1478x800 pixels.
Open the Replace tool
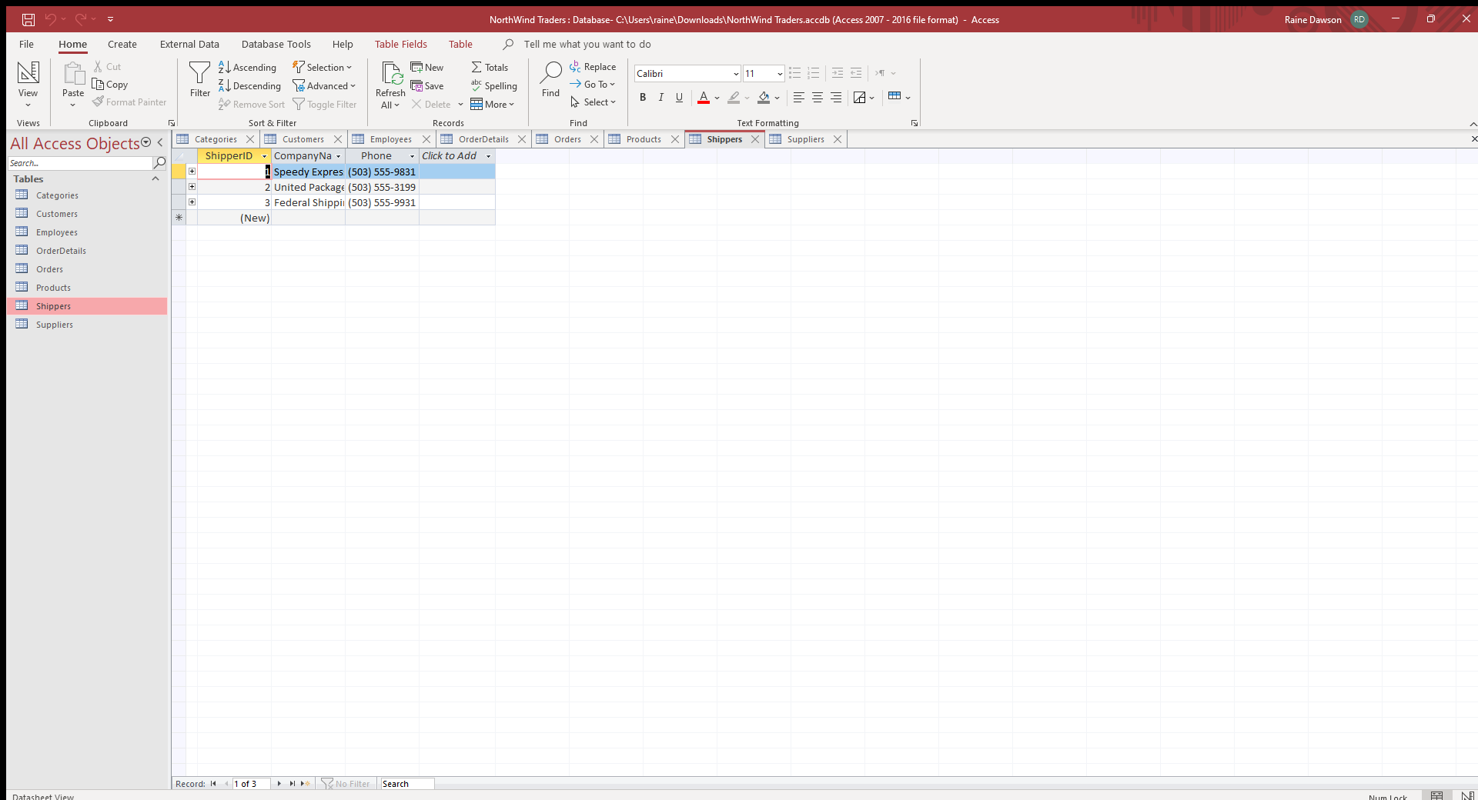(x=593, y=67)
